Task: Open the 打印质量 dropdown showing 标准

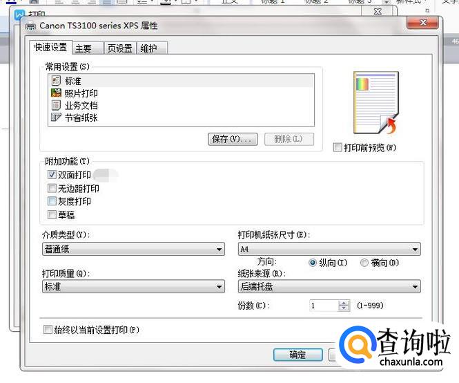Action: (x=133, y=286)
